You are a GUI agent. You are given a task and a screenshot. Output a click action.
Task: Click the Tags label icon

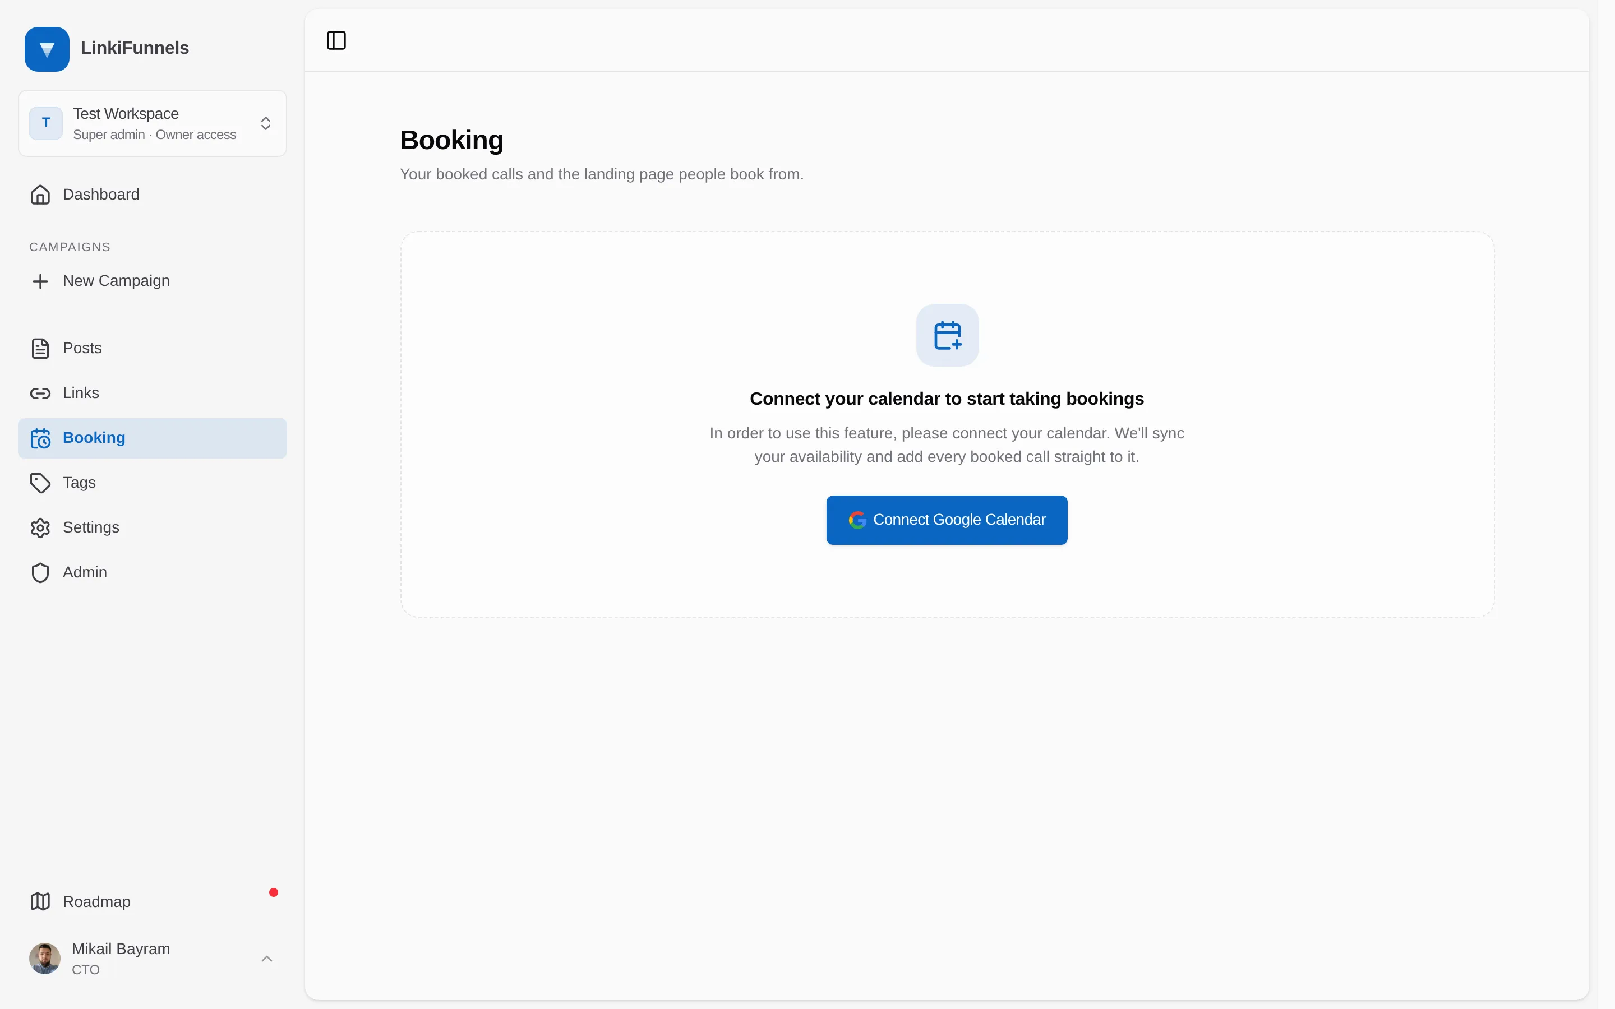point(40,483)
